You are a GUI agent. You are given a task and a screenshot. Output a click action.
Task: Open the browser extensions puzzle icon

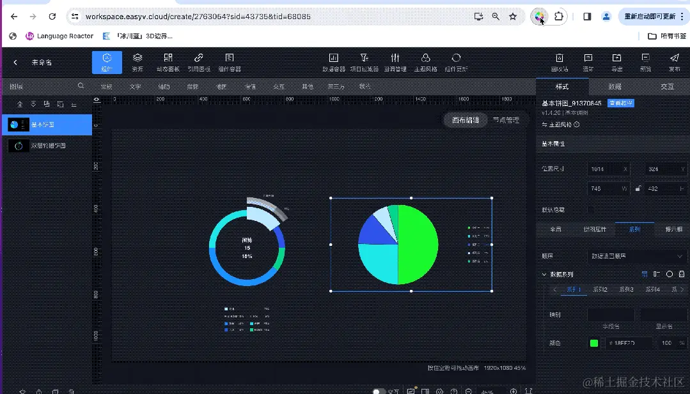tap(558, 16)
